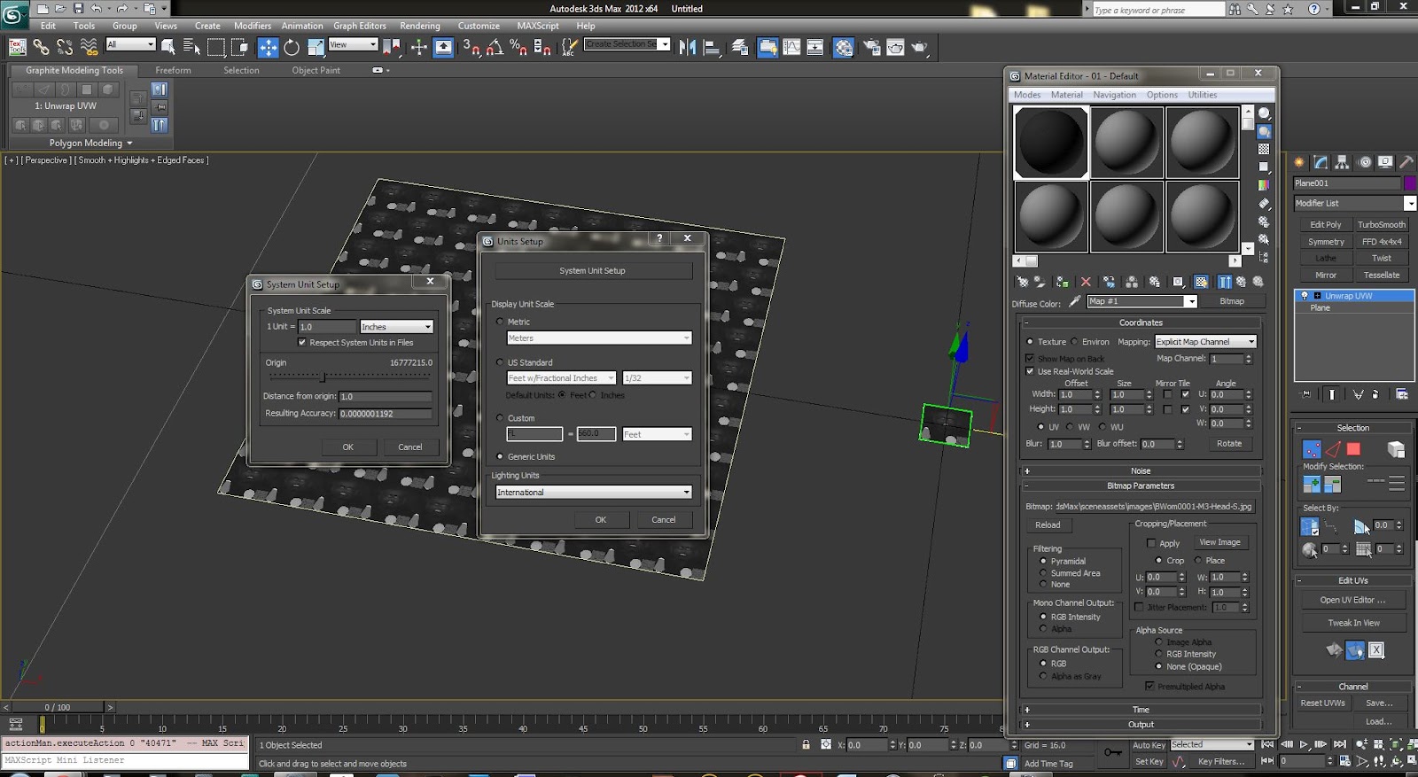Toggle Respect System Units in Files checkbox
Viewport: 1418px width, 777px height.
(x=302, y=343)
